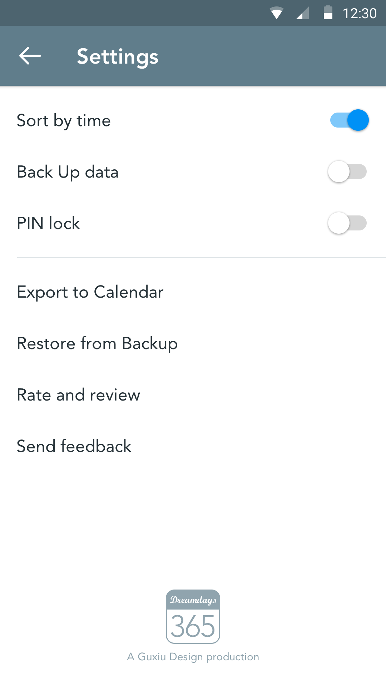The image size is (386, 686).
Task: Tap the battery status icon
Action: 328,13
